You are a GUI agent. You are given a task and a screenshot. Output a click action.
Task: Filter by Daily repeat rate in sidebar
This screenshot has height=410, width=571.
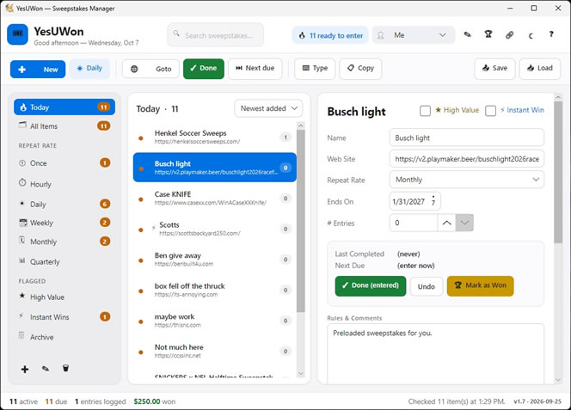[x=64, y=204]
